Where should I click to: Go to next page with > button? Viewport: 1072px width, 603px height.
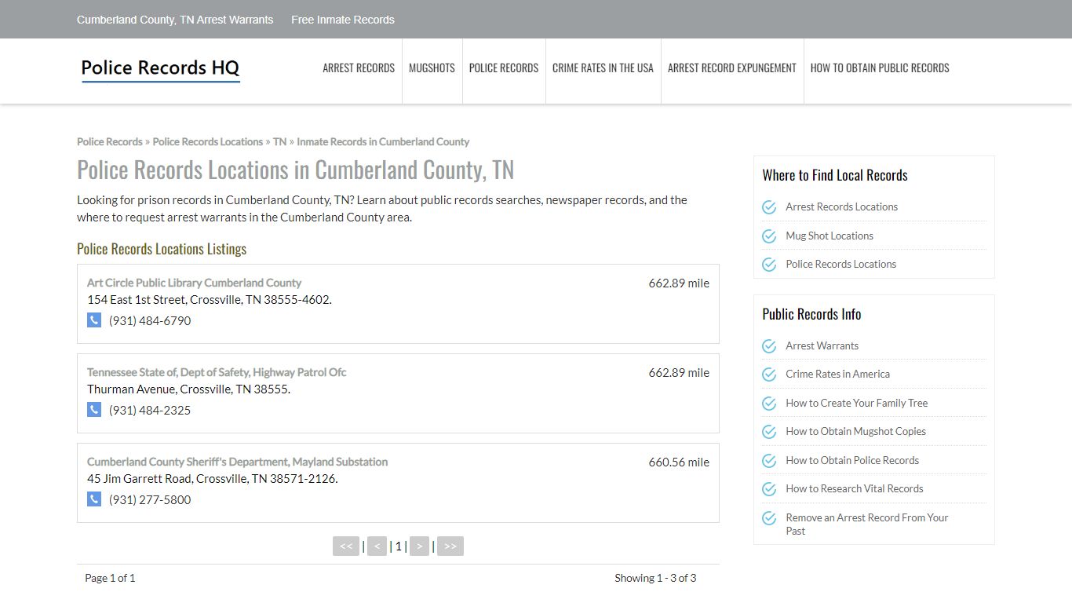pos(419,546)
